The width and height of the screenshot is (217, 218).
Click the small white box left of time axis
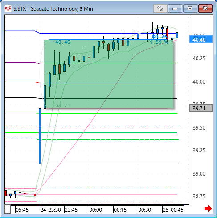coord(8,209)
